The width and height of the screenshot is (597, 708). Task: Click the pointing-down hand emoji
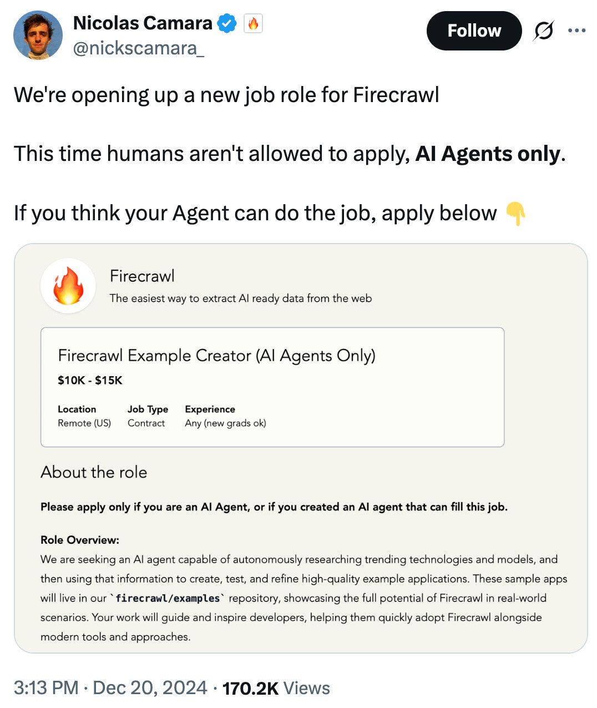click(x=515, y=214)
